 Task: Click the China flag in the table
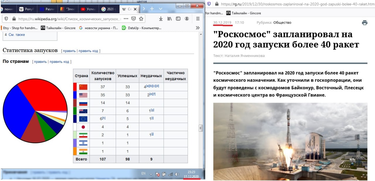pos(83,87)
